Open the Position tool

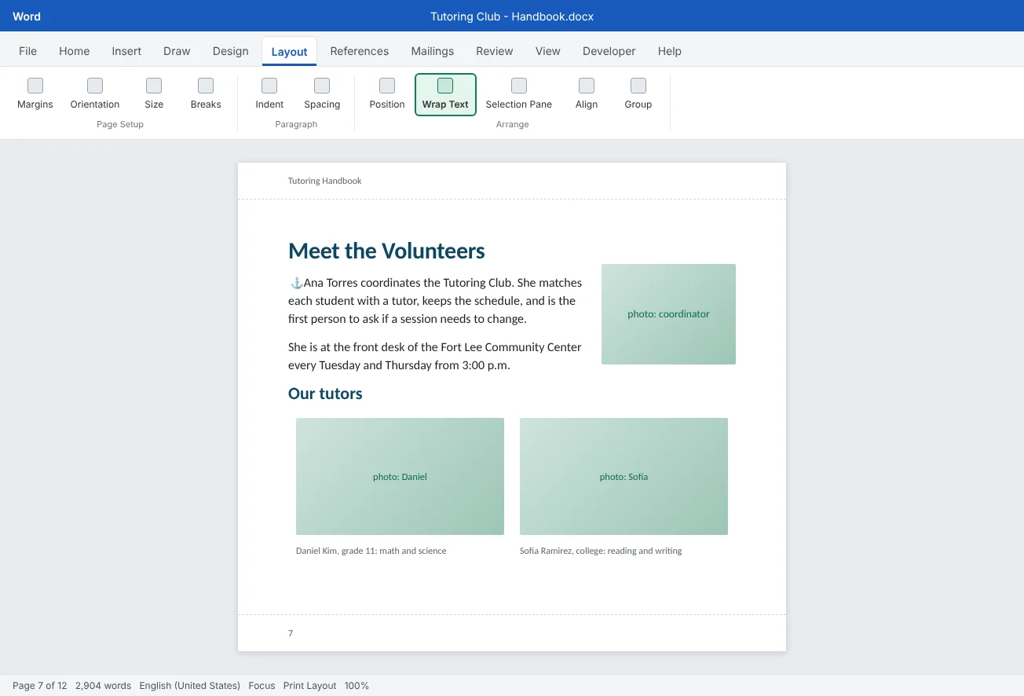pos(387,94)
